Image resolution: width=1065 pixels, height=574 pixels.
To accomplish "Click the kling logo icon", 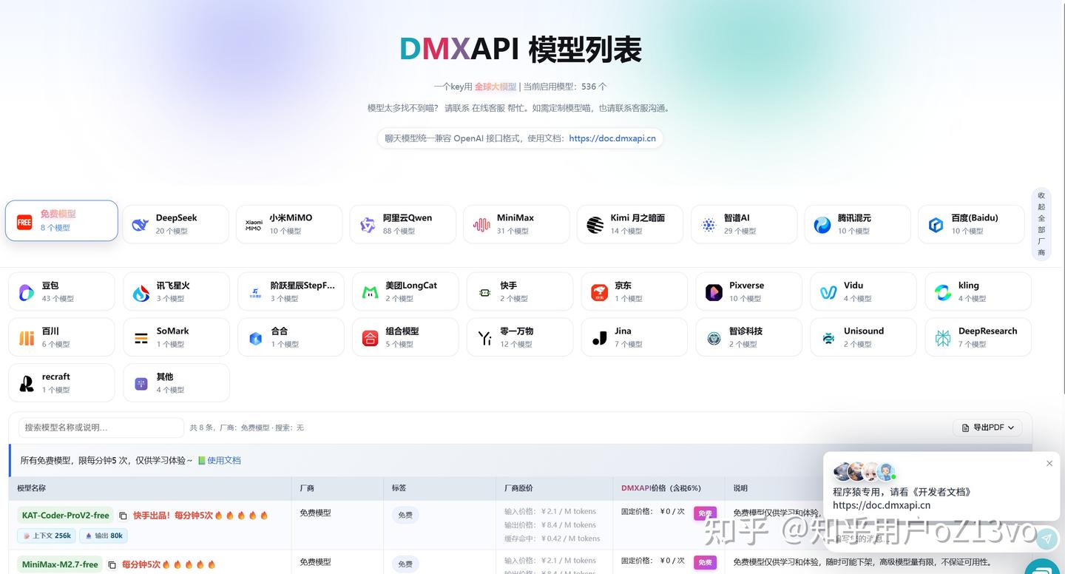I will (x=943, y=292).
